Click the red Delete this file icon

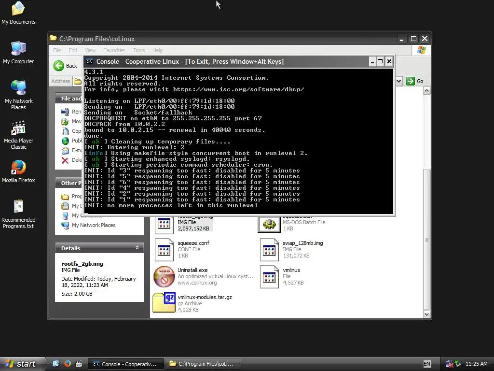[65, 160]
